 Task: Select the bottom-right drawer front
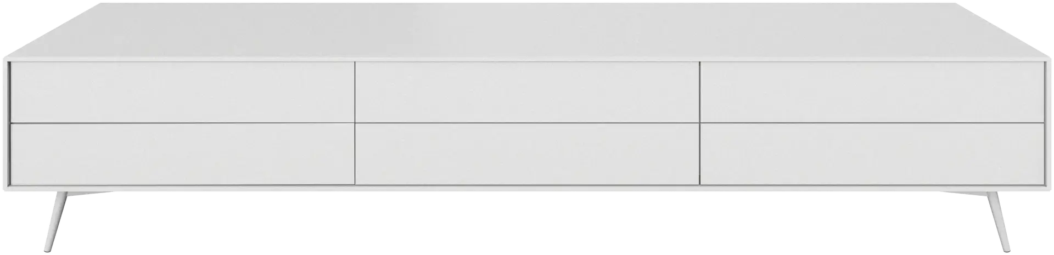point(872,154)
